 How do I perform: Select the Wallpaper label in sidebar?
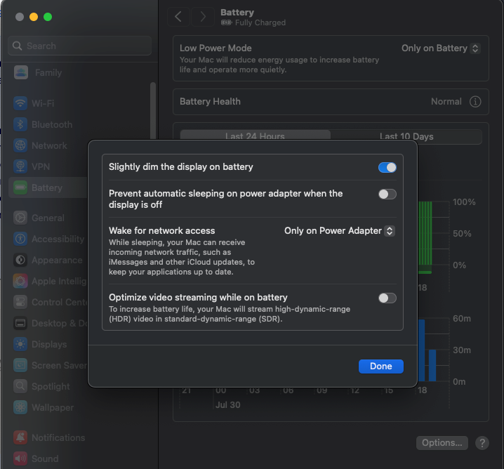53,407
